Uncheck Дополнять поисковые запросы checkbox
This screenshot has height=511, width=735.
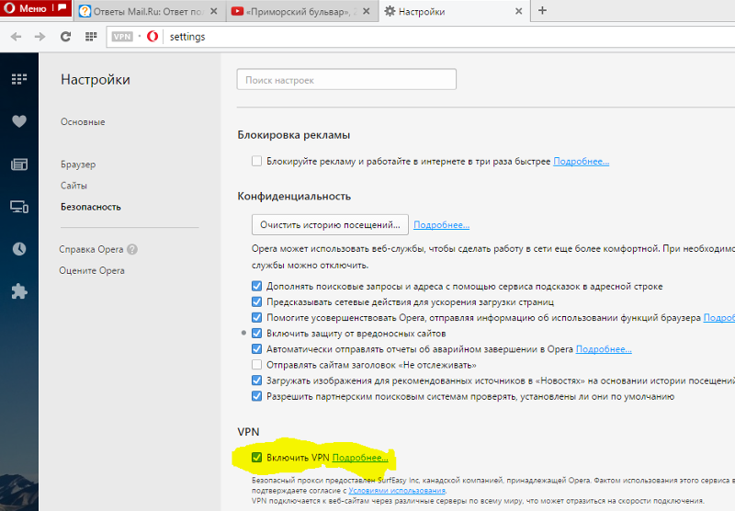256,286
